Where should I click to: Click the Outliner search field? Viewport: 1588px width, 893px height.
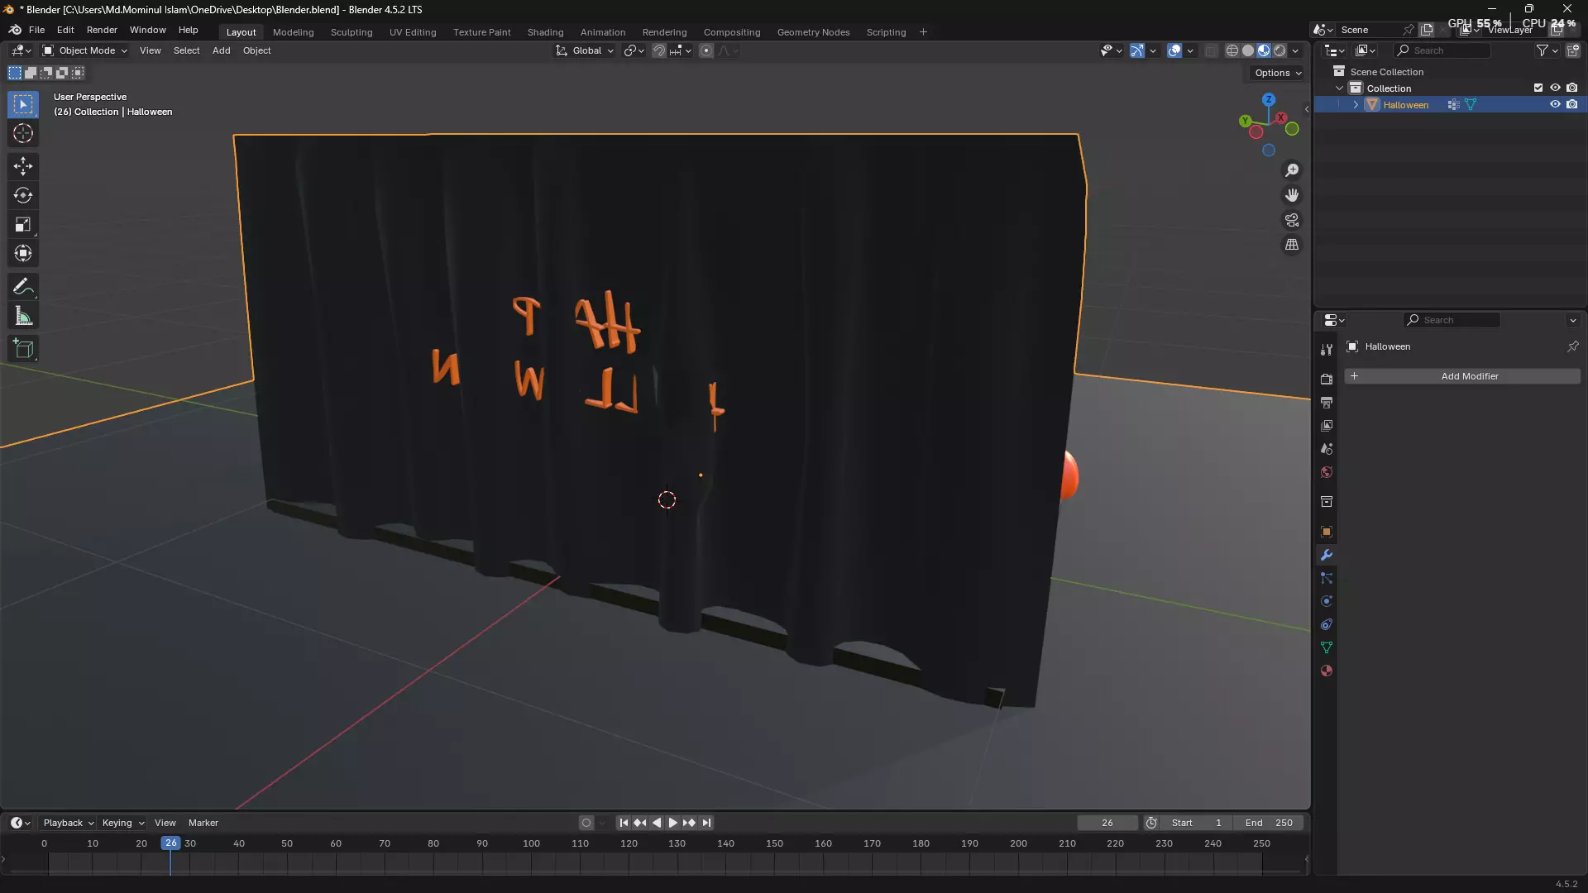click(x=1442, y=50)
